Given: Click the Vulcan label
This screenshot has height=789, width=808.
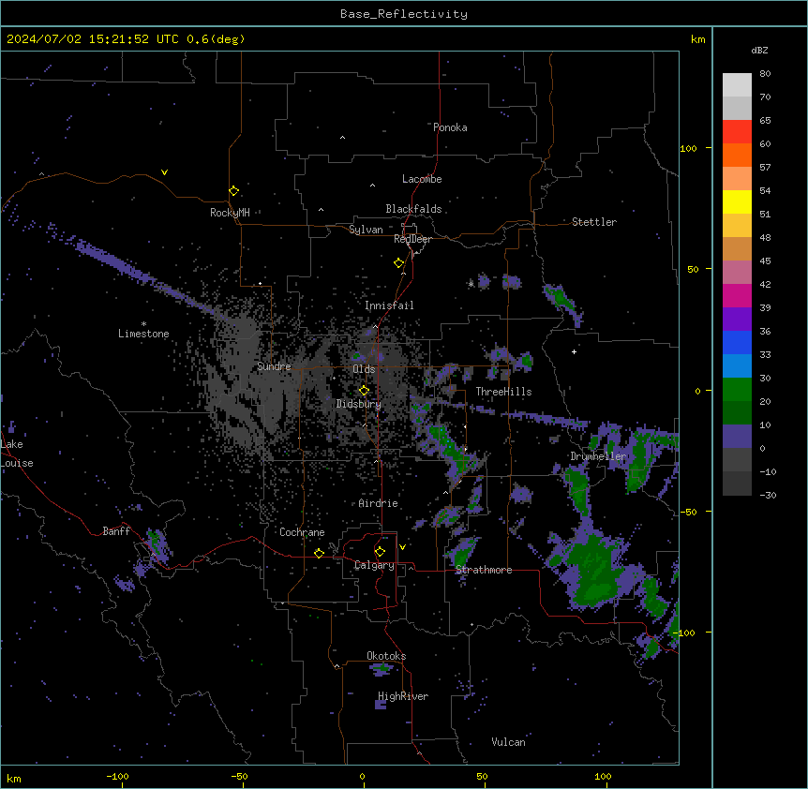Looking at the screenshot, I should coord(509,742).
